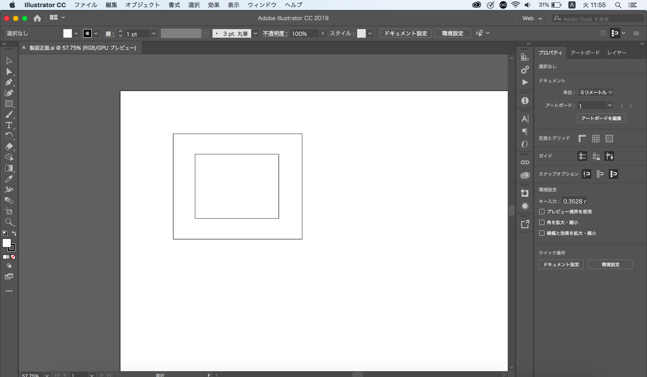
Task: Select the Zoom magnifier tool
Action: 9,222
